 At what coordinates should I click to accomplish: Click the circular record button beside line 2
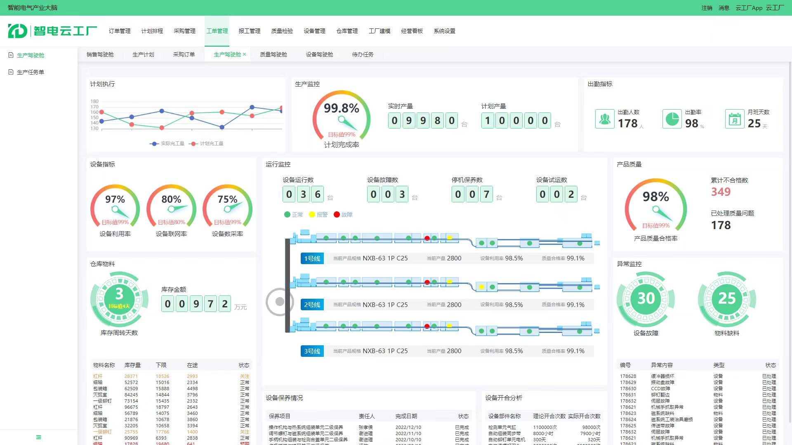click(280, 302)
